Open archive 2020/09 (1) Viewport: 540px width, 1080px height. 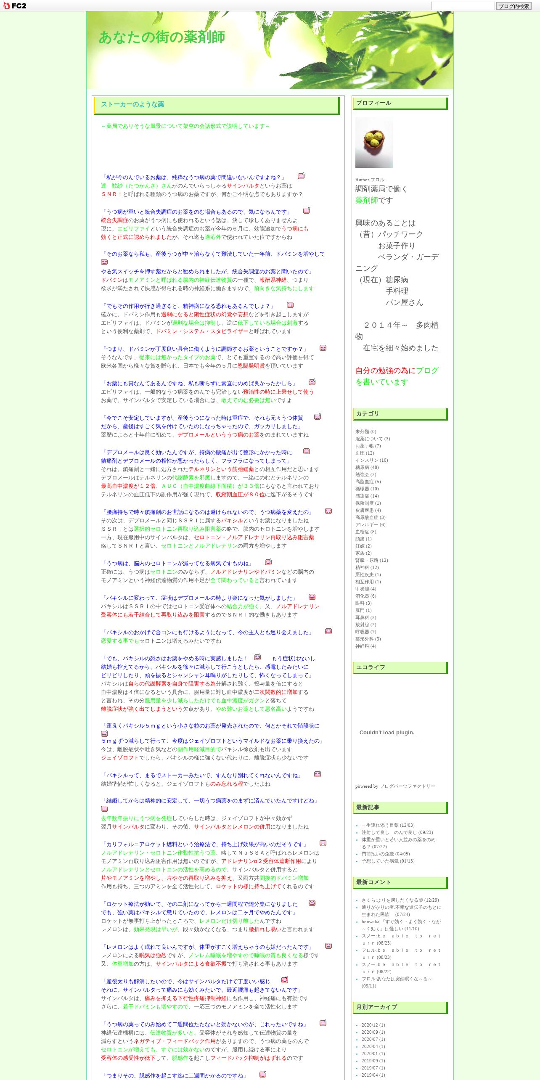[373, 1032]
